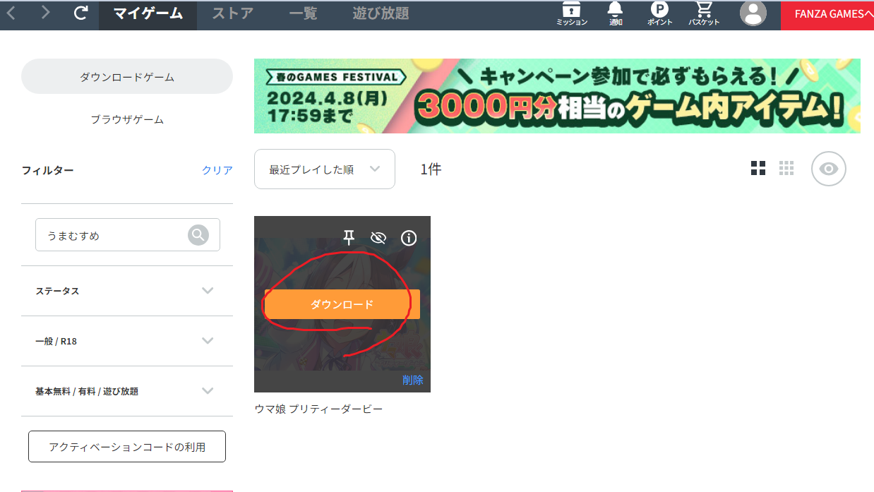Viewport: 874px width, 492px height.
Task: Open the バスケット shopping cart
Action: pyautogui.click(x=704, y=14)
